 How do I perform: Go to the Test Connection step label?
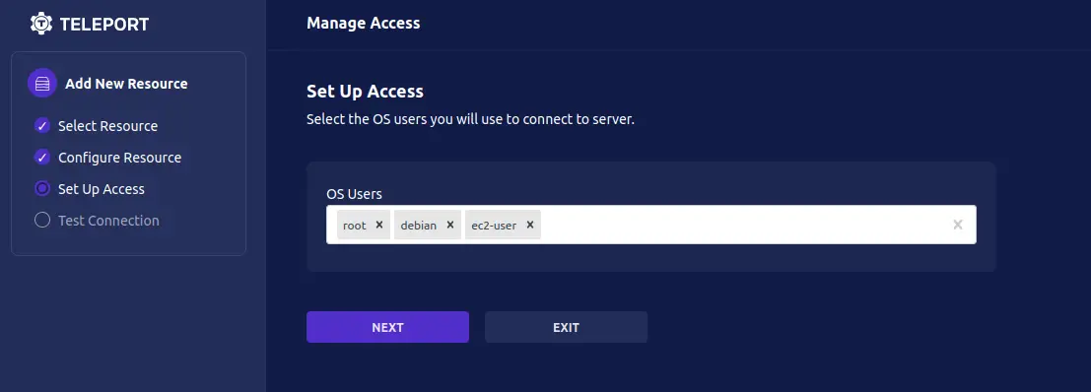click(x=108, y=221)
